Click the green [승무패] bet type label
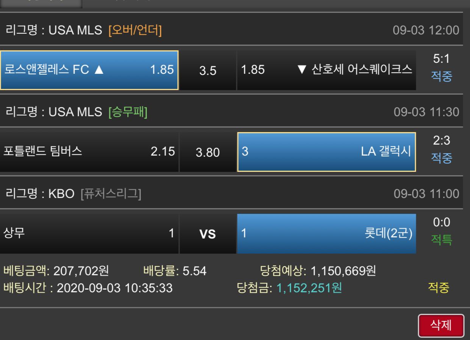 click(x=128, y=112)
